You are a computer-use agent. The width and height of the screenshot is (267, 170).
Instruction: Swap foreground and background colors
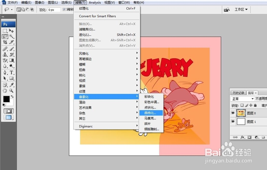coord(12,97)
